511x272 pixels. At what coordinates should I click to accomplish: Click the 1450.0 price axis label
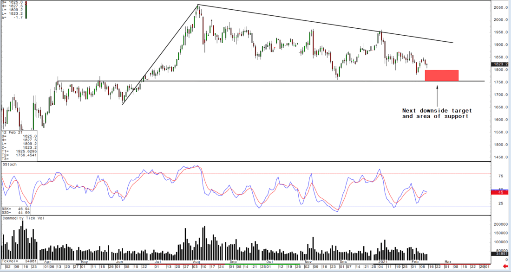tap(500, 157)
